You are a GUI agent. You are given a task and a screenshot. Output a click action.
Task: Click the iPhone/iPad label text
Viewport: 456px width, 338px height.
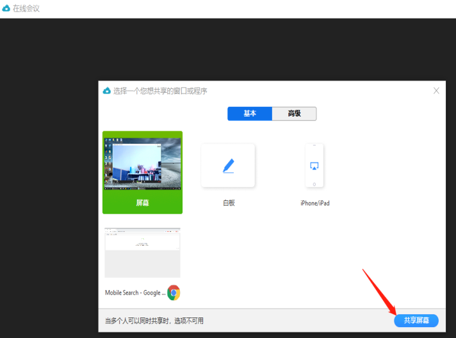click(314, 203)
